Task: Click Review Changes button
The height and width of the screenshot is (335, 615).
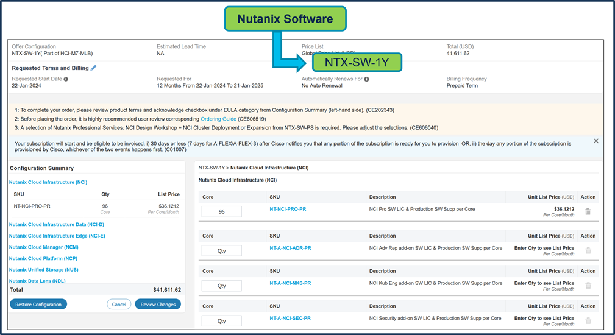Action: tap(158, 305)
